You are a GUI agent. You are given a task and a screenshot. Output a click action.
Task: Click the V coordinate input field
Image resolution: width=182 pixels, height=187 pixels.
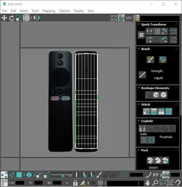click(38, 183)
